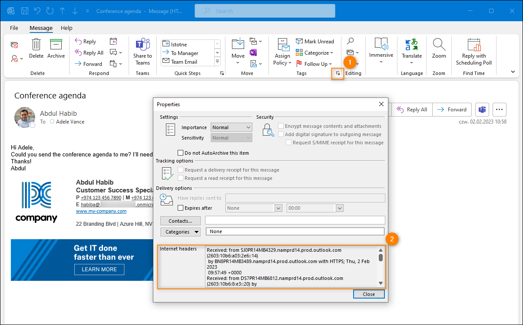Click the Close button in Properties
The height and width of the screenshot is (325, 523).
(368, 294)
